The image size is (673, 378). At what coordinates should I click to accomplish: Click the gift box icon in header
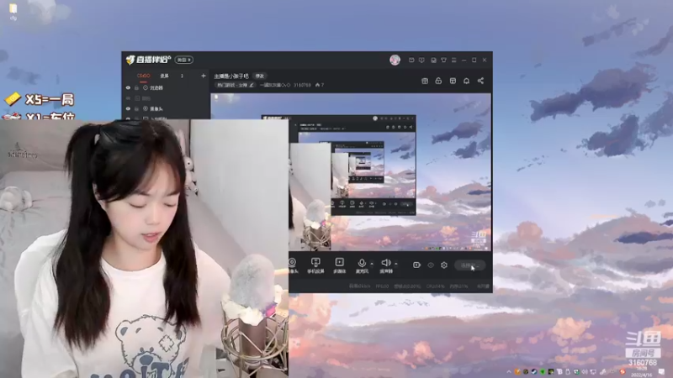coord(425,81)
